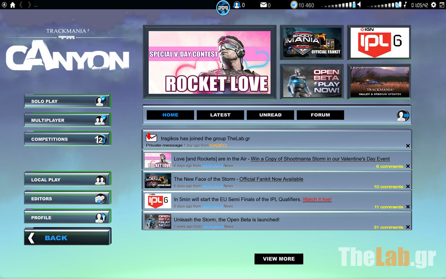The height and width of the screenshot is (279, 446).
Task: Open the NADEO sender link
Action: click(218, 145)
